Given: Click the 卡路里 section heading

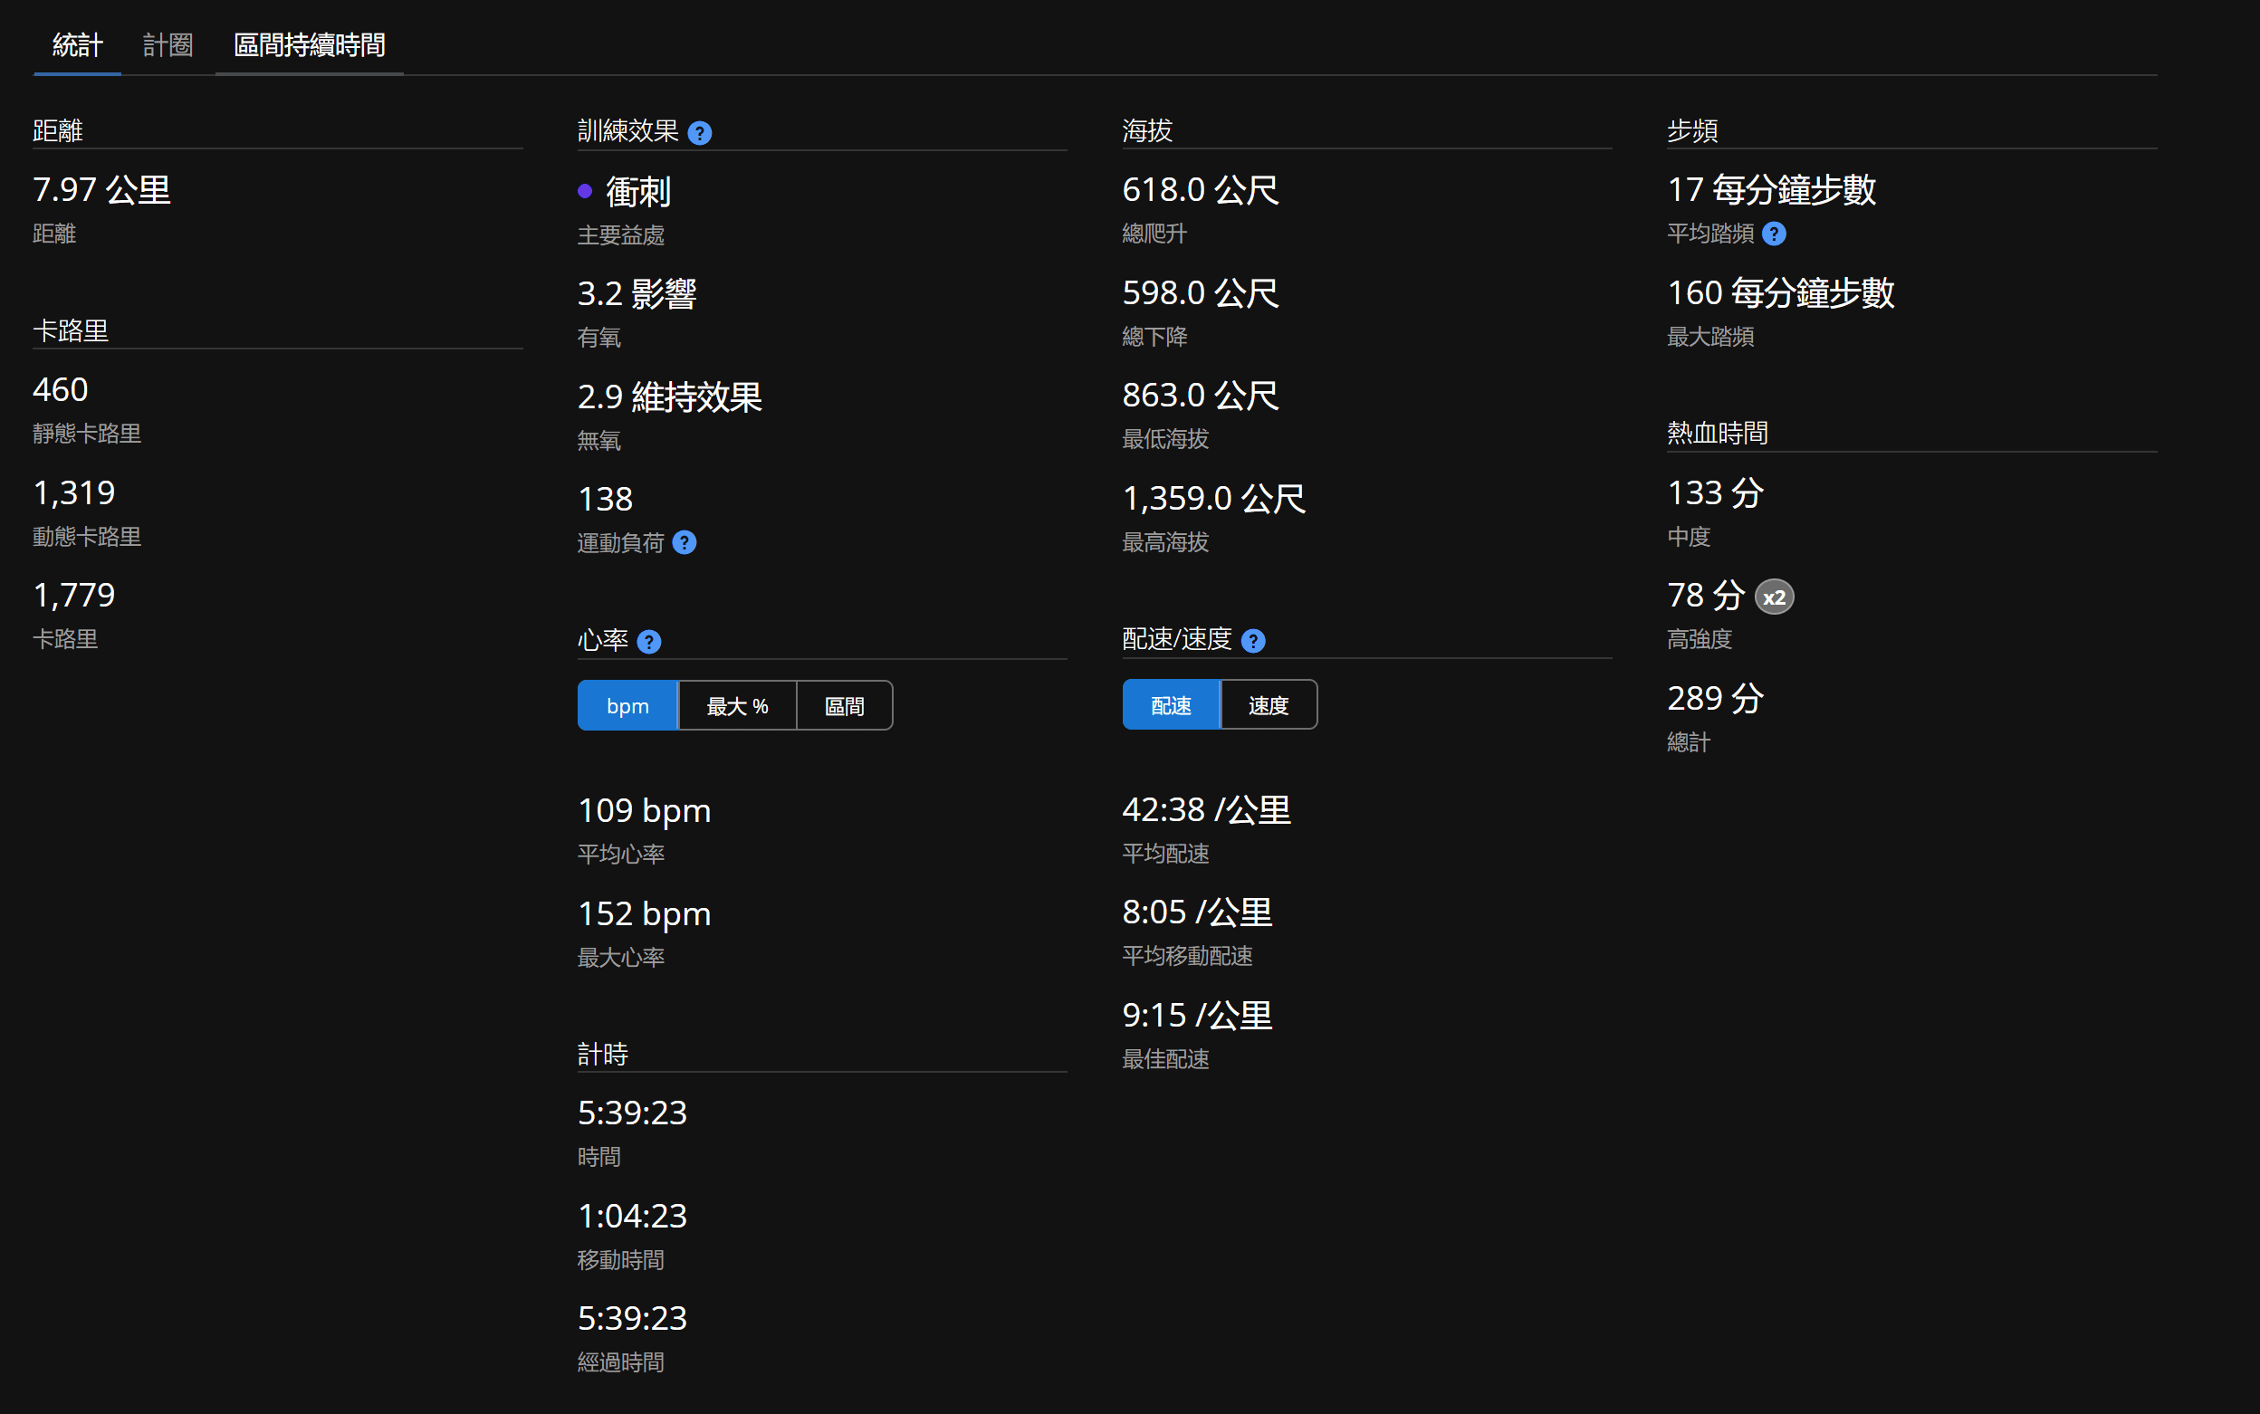Looking at the screenshot, I should [72, 330].
